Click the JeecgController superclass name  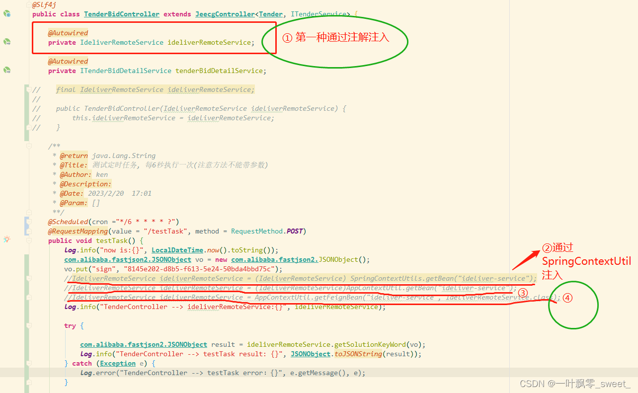click(225, 14)
